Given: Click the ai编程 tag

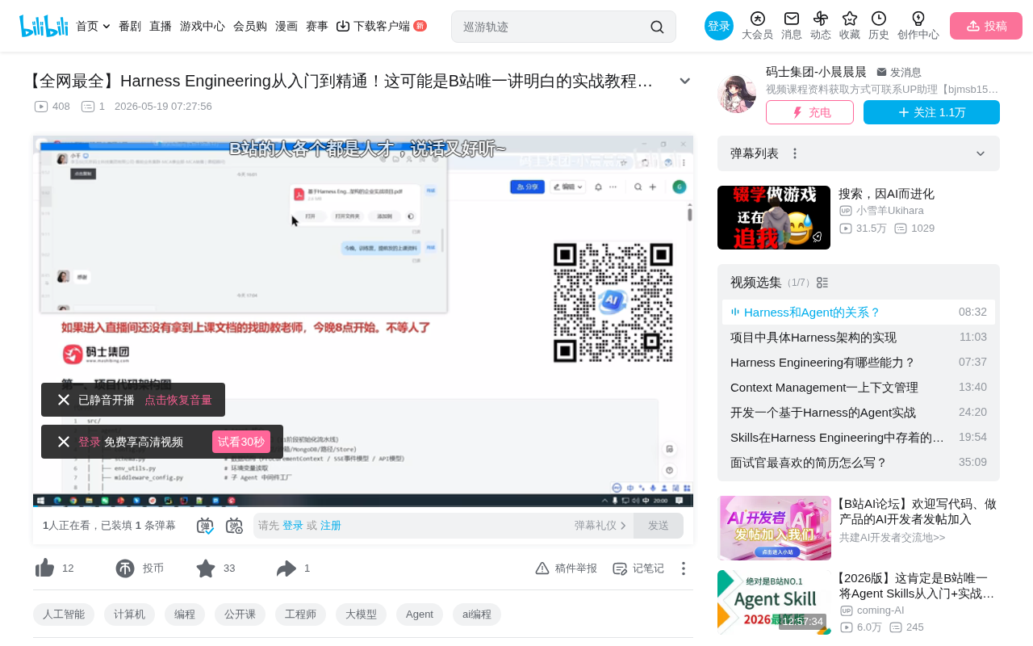Looking at the screenshot, I should (x=477, y=615).
